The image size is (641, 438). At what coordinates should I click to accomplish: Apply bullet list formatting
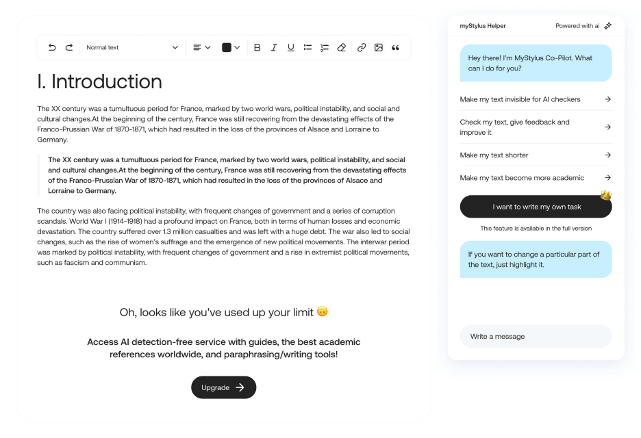click(307, 47)
